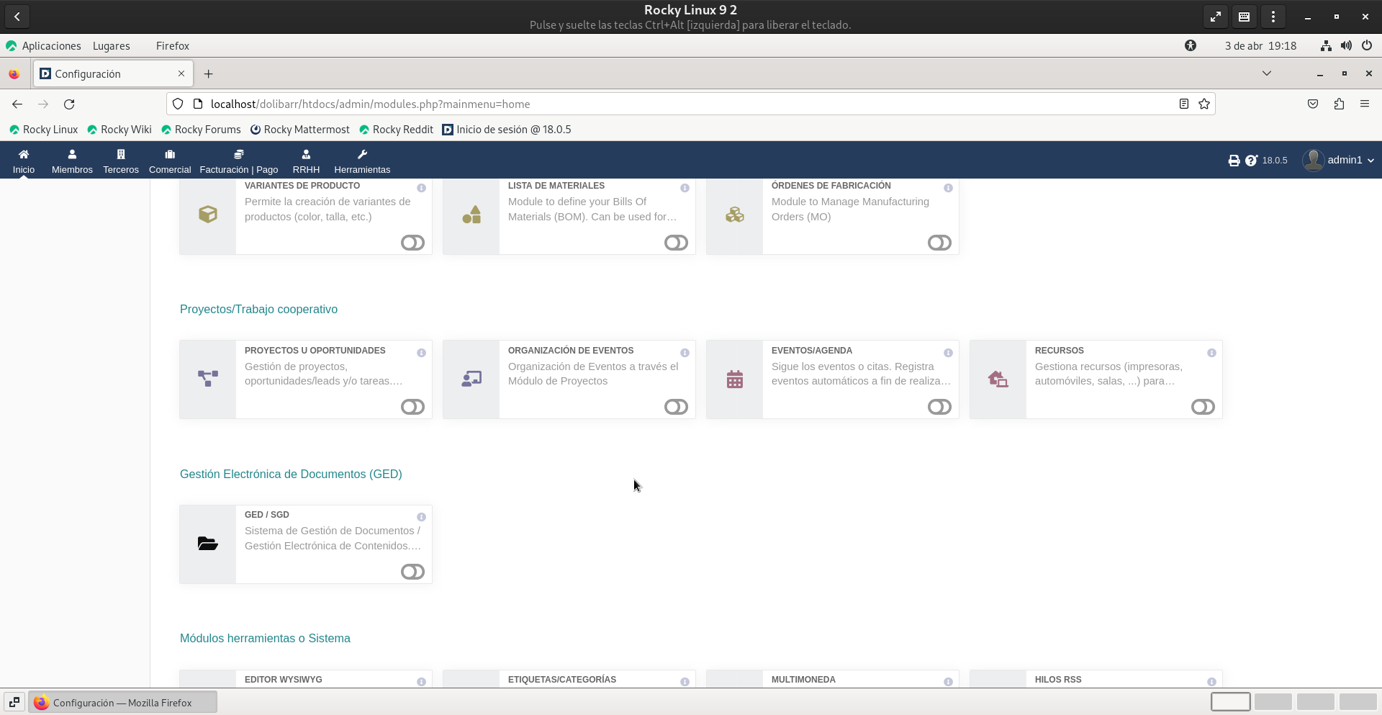This screenshot has width=1382, height=715.
Task: Click the folder icon of GED / SGD module
Action: pyautogui.click(x=207, y=544)
